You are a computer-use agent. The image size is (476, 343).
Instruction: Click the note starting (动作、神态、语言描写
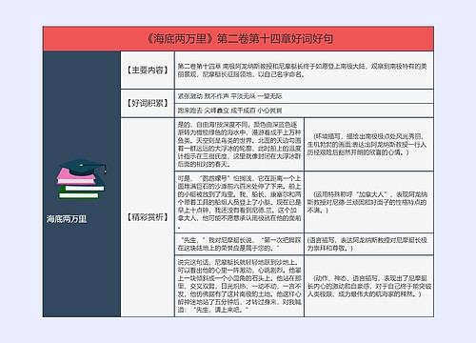[x=368, y=286]
